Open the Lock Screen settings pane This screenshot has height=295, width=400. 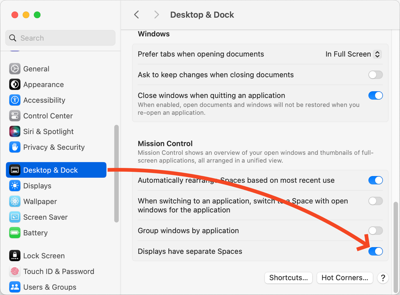coord(44,256)
